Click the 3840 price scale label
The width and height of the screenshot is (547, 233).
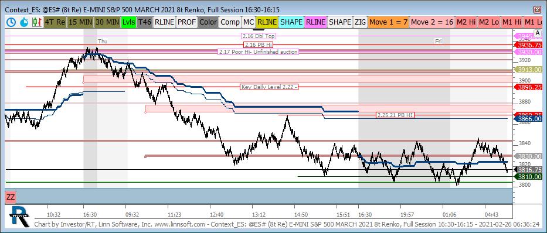[x=525, y=143]
